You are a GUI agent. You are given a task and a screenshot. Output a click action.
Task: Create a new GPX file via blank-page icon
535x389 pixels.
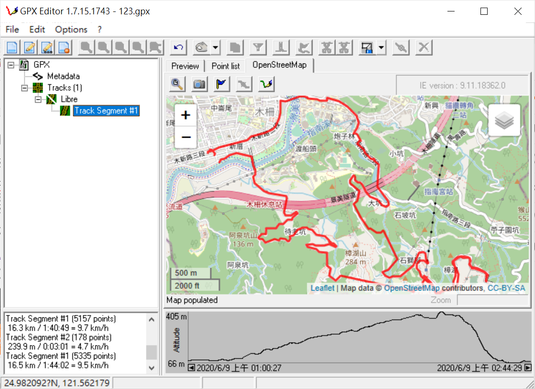(x=12, y=47)
